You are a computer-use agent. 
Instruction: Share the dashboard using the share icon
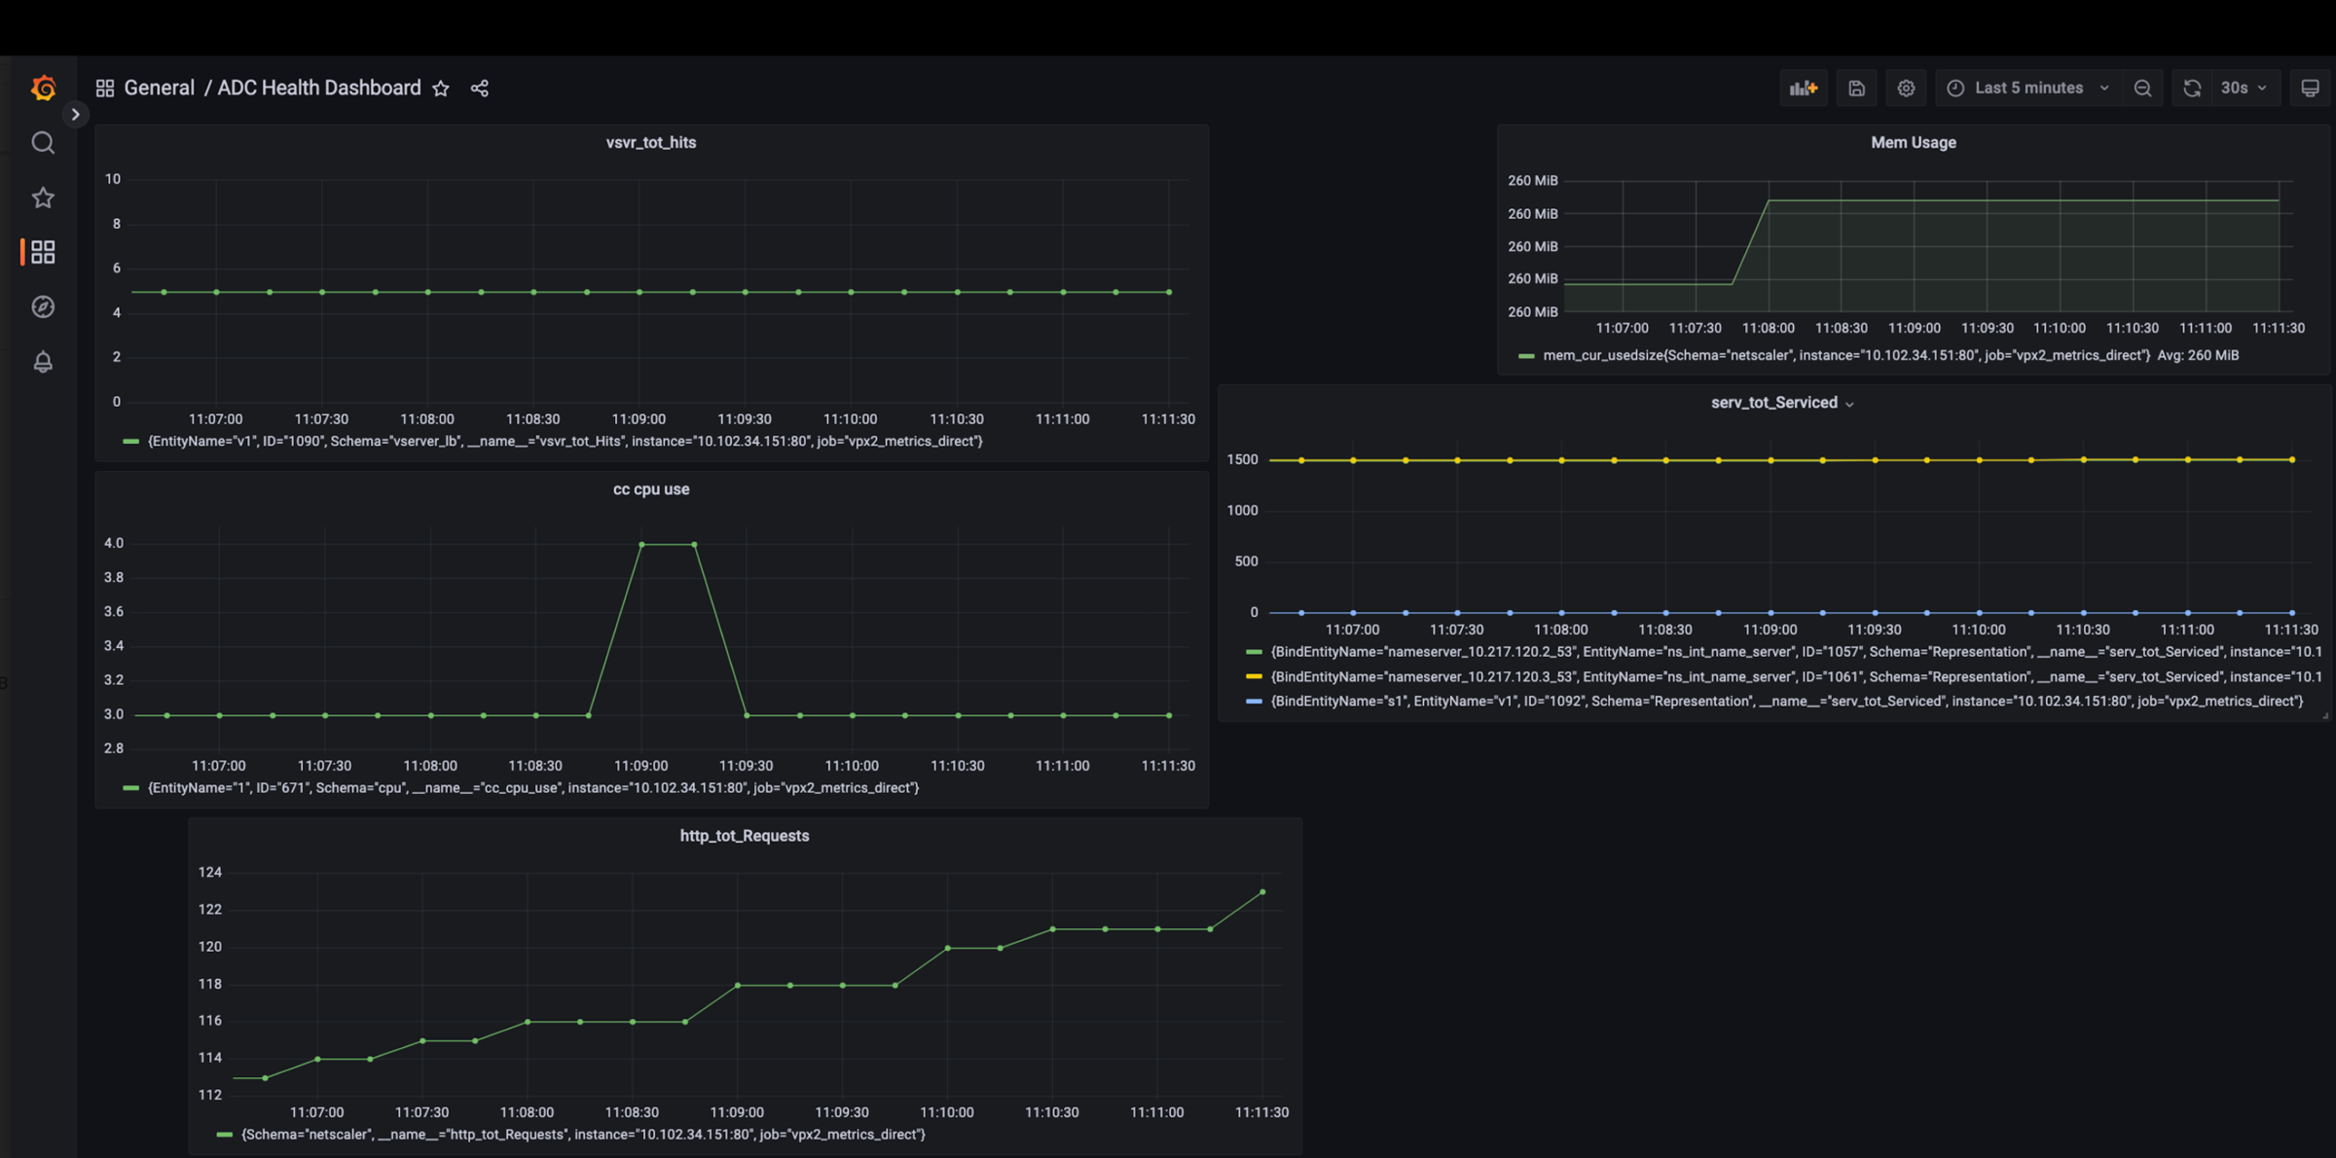click(480, 89)
